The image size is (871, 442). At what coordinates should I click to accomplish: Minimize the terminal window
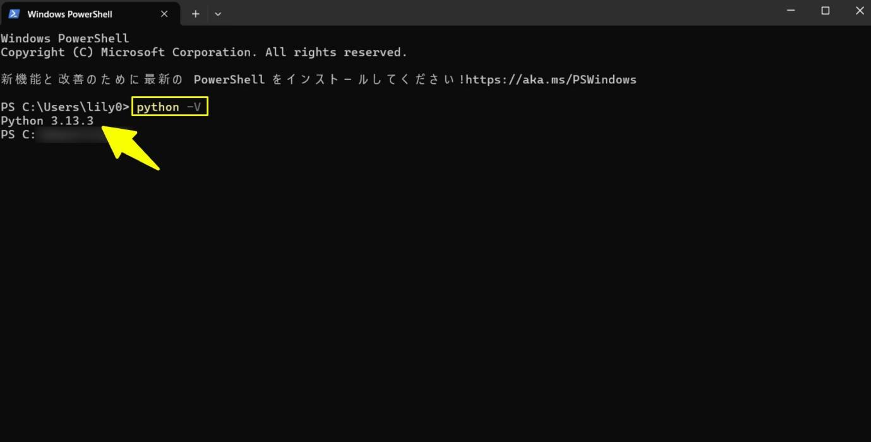tap(791, 11)
